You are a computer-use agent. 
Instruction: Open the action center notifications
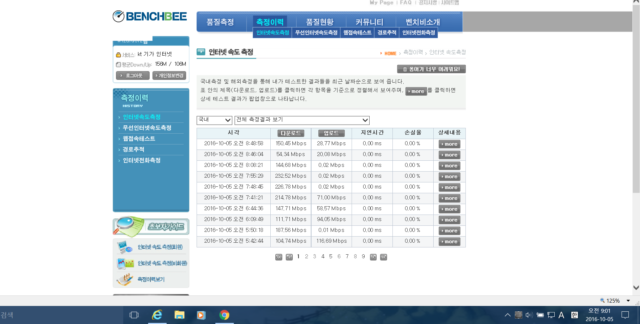coord(625,315)
